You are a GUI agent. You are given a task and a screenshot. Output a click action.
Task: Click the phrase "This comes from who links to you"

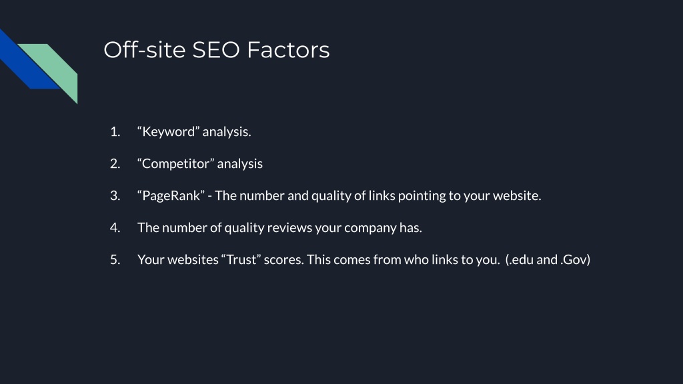[x=402, y=259]
